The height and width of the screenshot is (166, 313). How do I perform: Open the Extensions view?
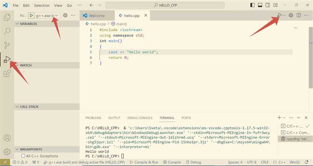pos(7,73)
